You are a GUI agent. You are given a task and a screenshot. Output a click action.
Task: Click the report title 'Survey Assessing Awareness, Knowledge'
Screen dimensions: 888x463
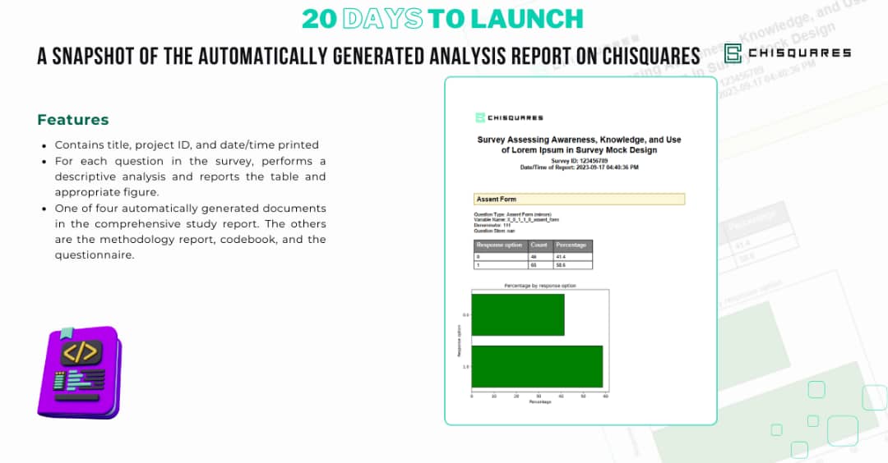579,144
